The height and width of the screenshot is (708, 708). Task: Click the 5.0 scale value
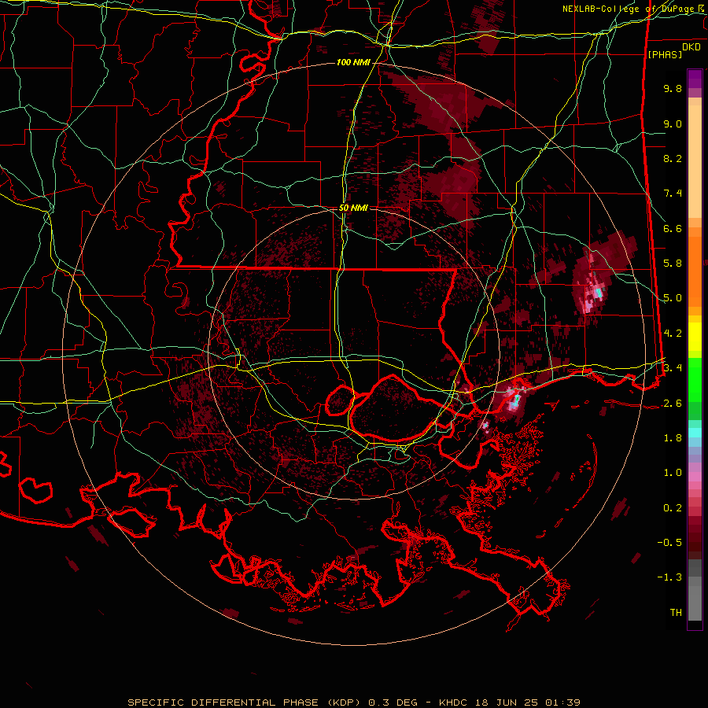pyautogui.click(x=673, y=298)
